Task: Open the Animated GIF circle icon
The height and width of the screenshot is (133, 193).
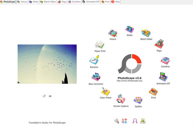Action: point(164,77)
